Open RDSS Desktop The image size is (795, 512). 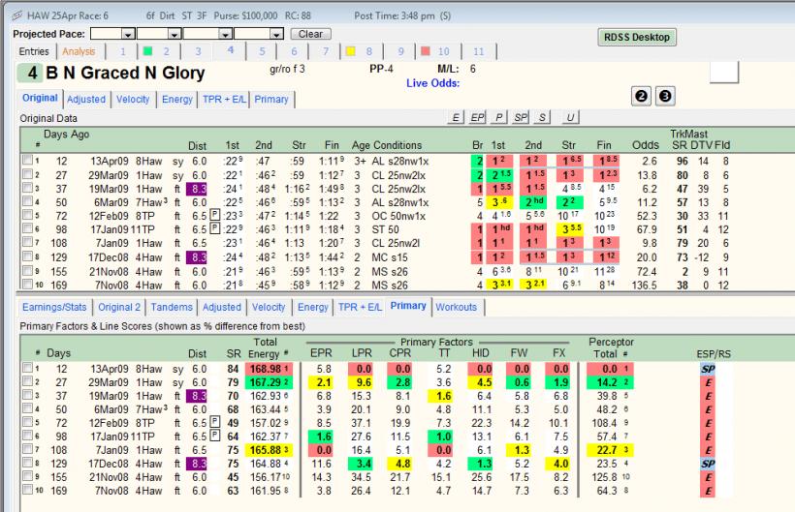click(x=637, y=37)
